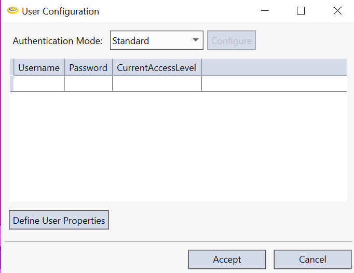
Task: Click the empty Username cell
Action: point(39,83)
